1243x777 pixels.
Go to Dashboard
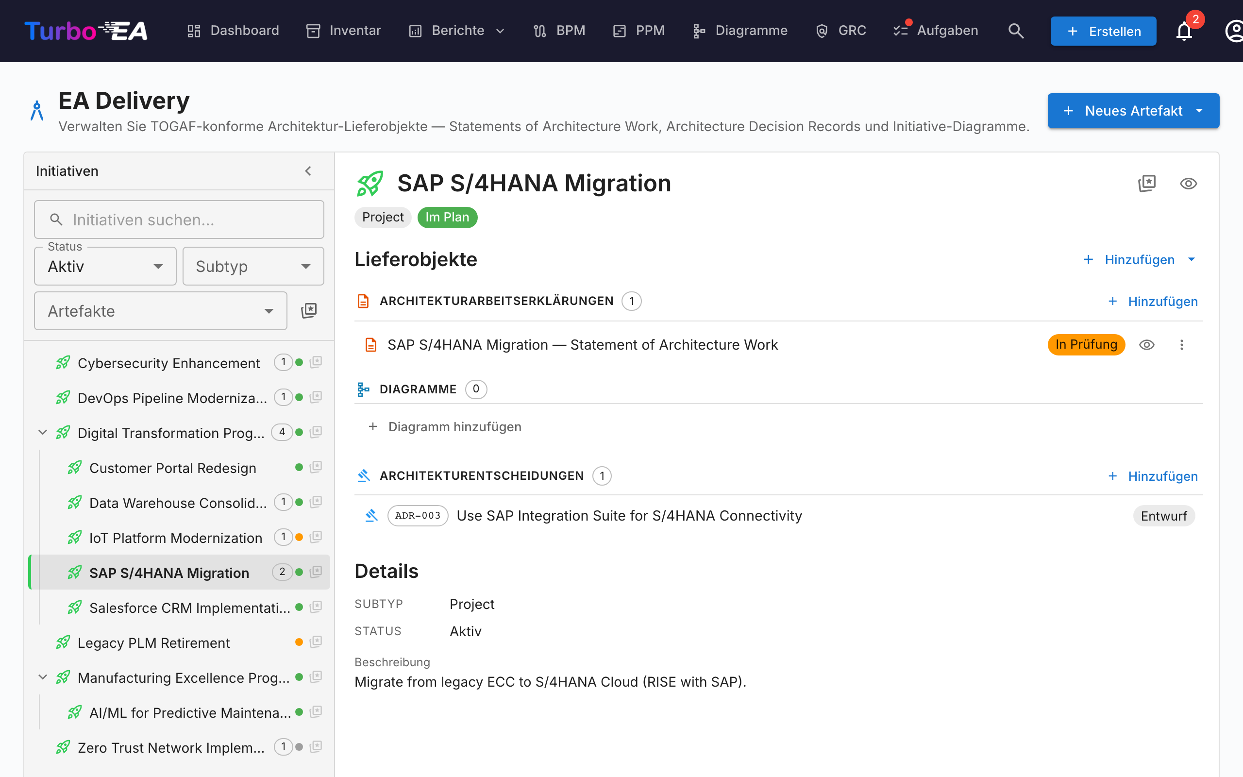(233, 31)
